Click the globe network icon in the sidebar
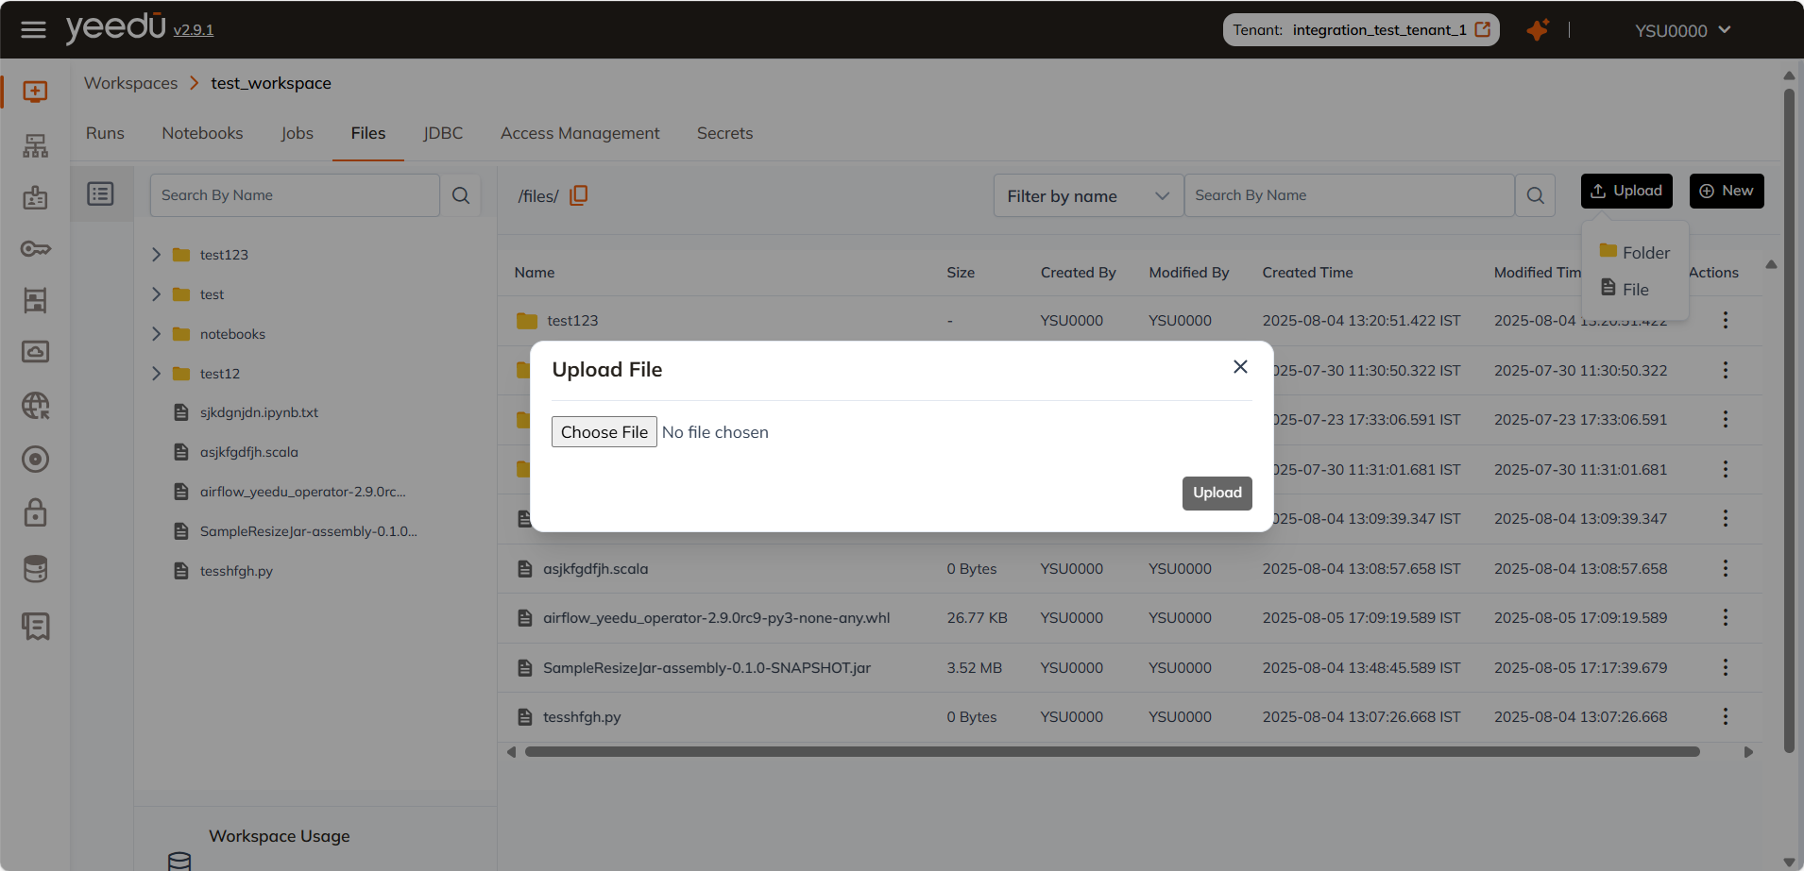This screenshot has width=1804, height=871. point(35,406)
